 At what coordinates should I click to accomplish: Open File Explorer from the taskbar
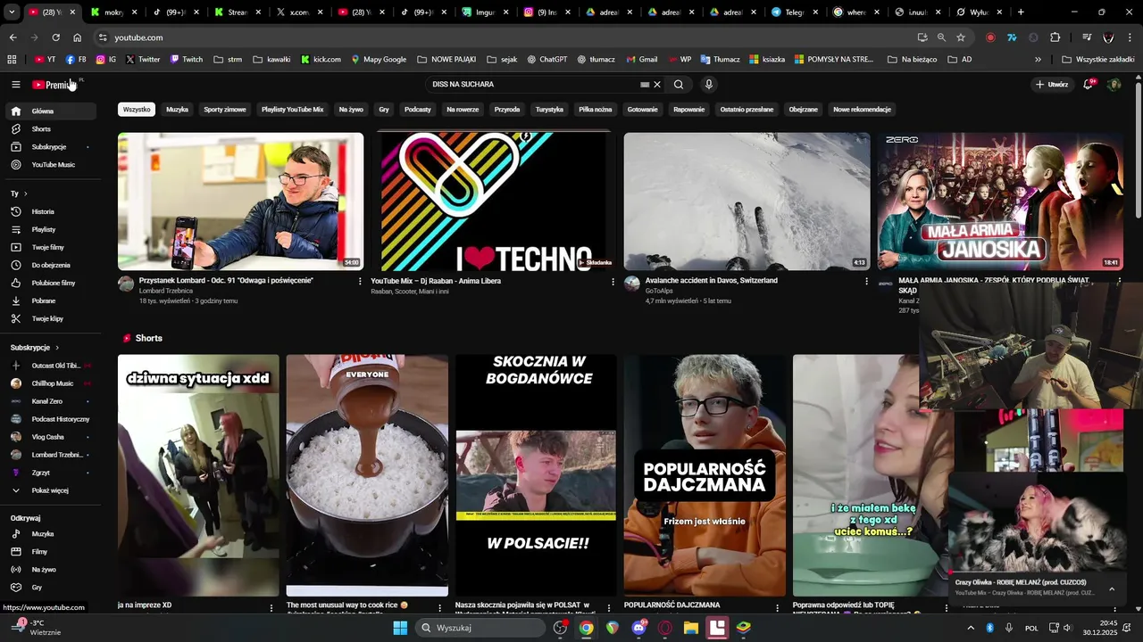pyautogui.click(x=691, y=628)
